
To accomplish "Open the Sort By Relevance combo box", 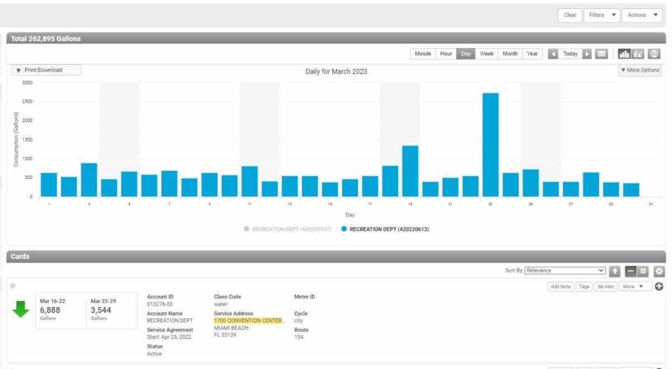I will click(x=565, y=270).
